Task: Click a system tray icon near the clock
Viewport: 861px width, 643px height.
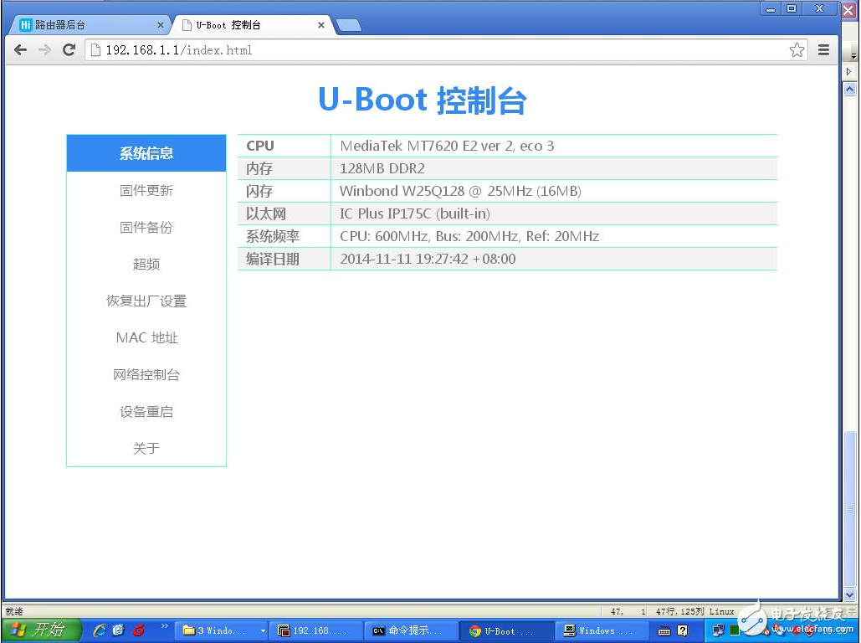Action: click(x=720, y=630)
